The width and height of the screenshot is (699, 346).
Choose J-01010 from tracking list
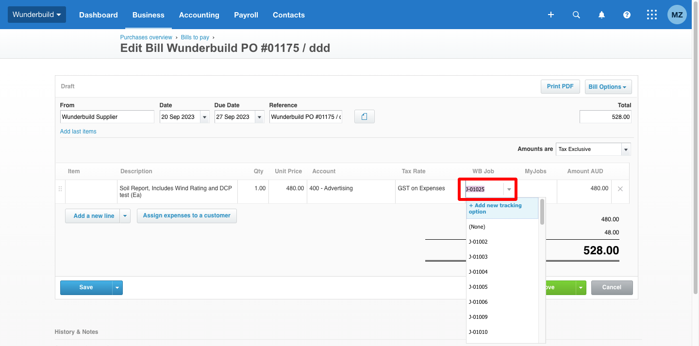tap(502, 332)
